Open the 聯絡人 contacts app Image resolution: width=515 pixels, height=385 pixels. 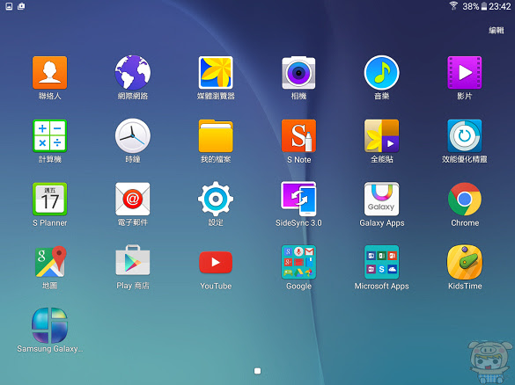tap(49, 72)
